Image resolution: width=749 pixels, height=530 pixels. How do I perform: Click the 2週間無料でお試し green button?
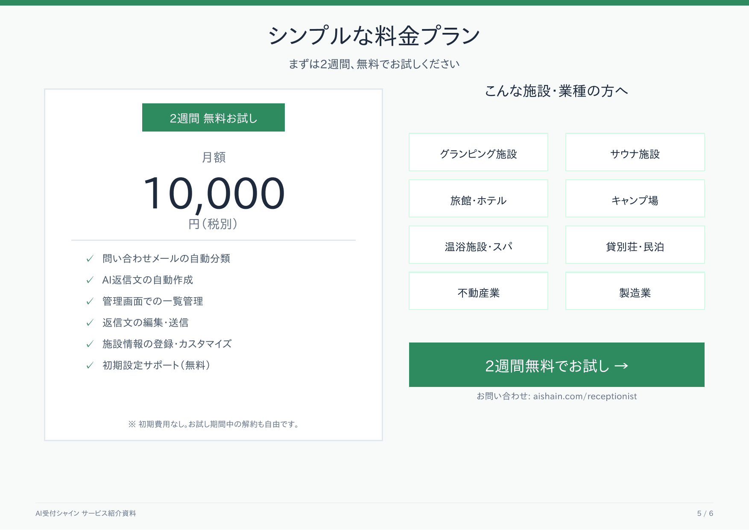pyautogui.click(x=556, y=365)
